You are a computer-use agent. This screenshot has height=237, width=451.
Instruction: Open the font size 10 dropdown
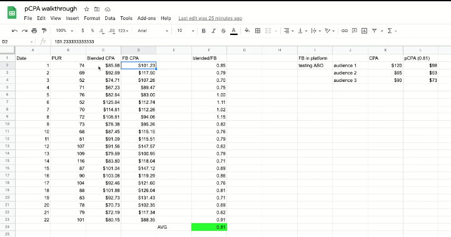click(186, 31)
